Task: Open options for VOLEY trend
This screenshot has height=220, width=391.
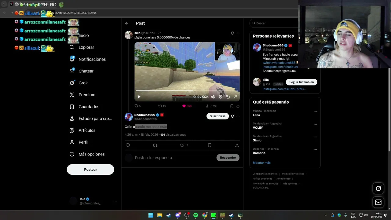Action: [x=315, y=124]
